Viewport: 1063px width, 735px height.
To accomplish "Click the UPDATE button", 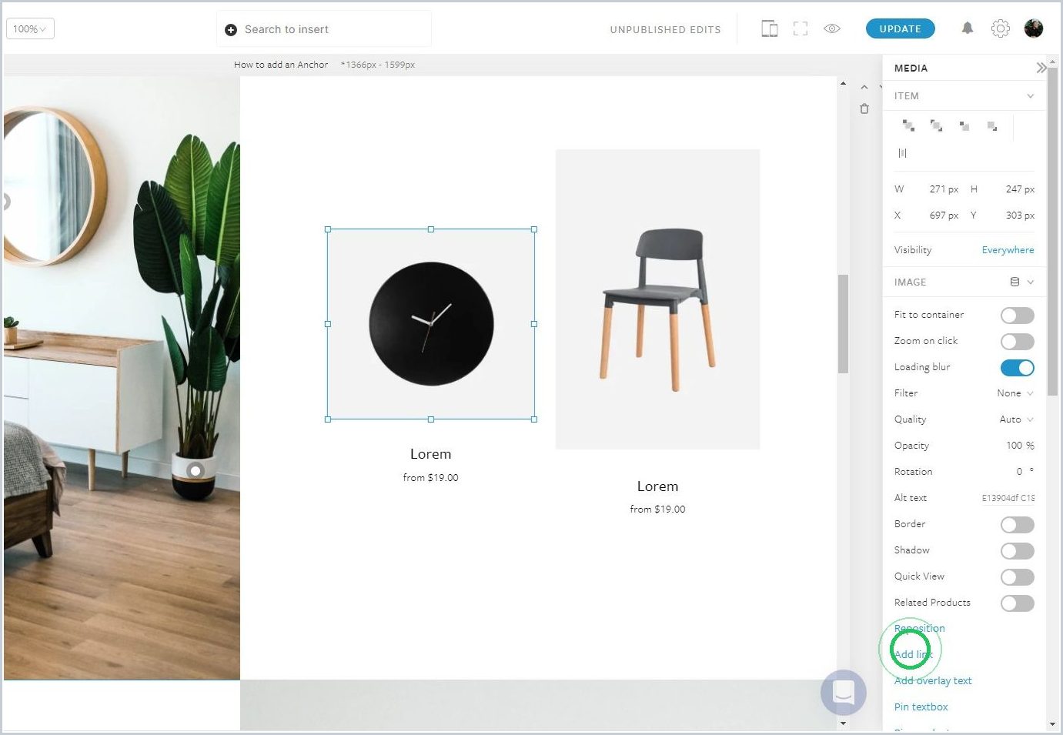I will tap(900, 28).
